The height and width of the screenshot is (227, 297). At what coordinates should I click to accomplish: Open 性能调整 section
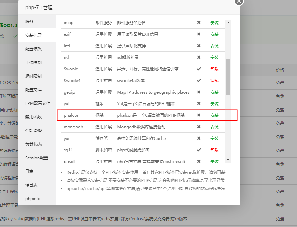click(37, 131)
